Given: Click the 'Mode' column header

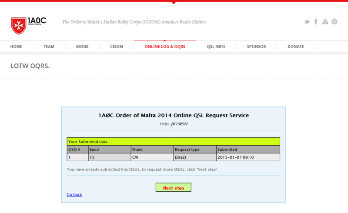Looking at the screenshot, I should click(152, 150).
